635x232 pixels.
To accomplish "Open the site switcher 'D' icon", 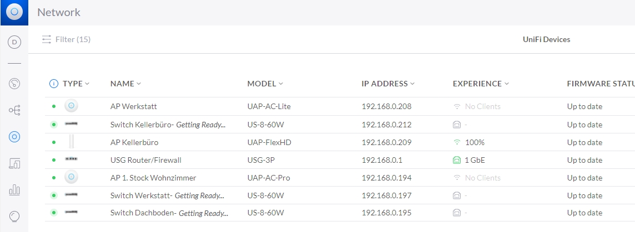I will point(14,42).
